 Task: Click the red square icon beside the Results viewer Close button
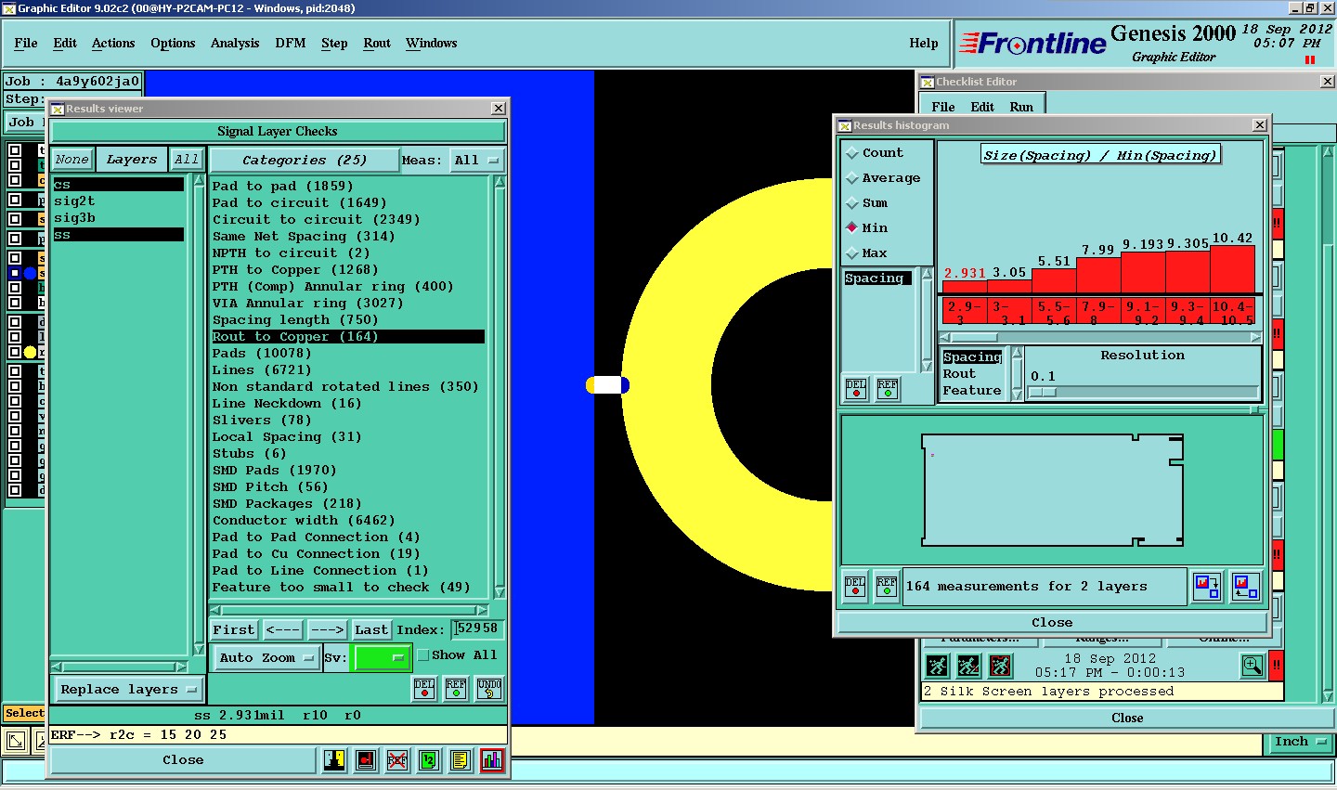(366, 760)
